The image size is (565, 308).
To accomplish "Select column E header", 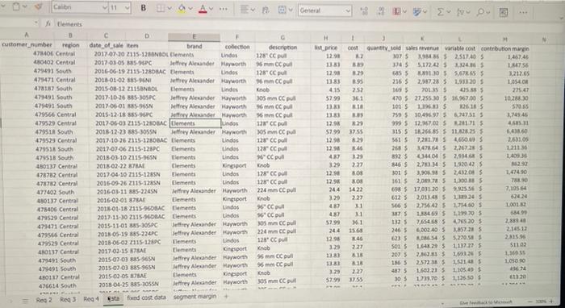I will pyautogui.click(x=194, y=37).
